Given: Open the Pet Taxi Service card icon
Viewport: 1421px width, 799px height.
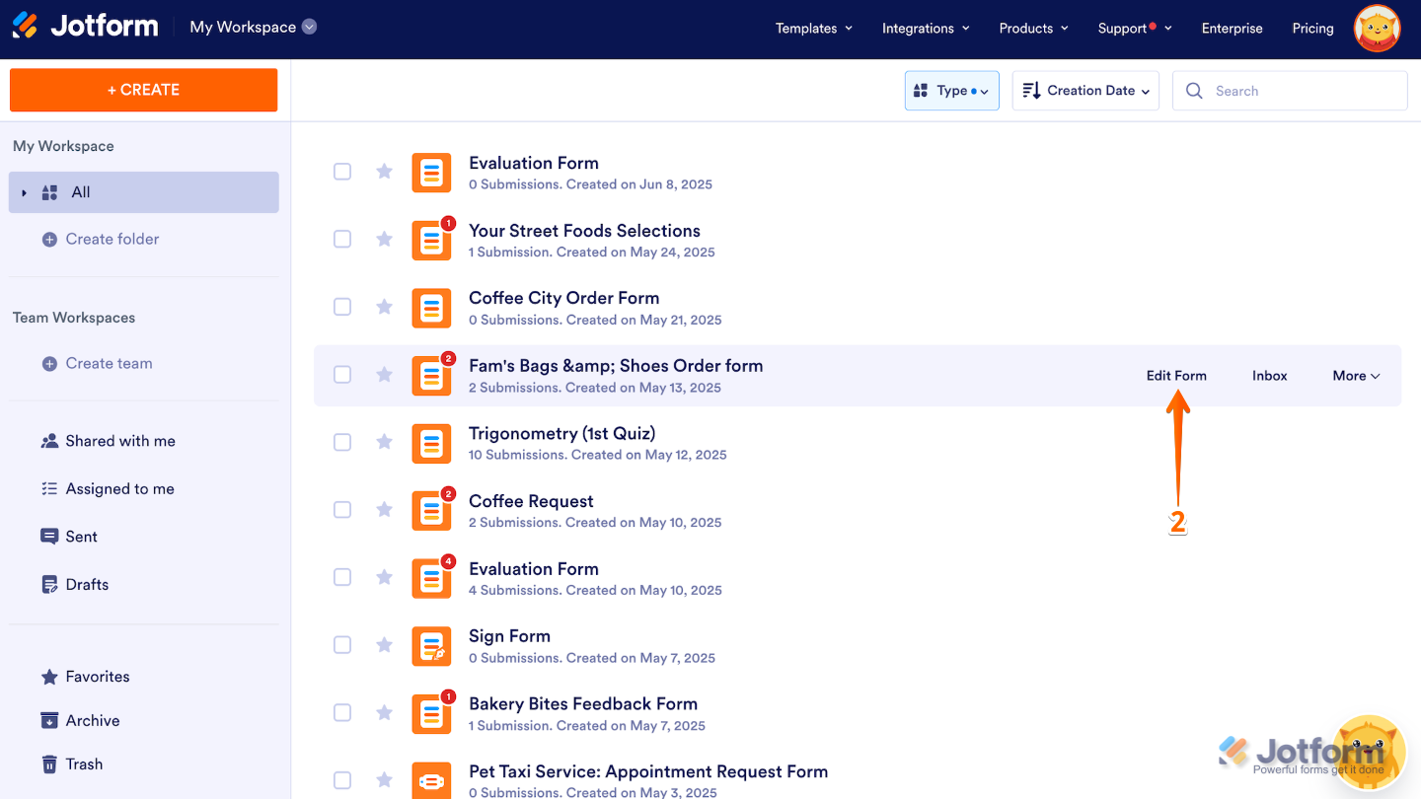Looking at the screenshot, I should click(431, 779).
